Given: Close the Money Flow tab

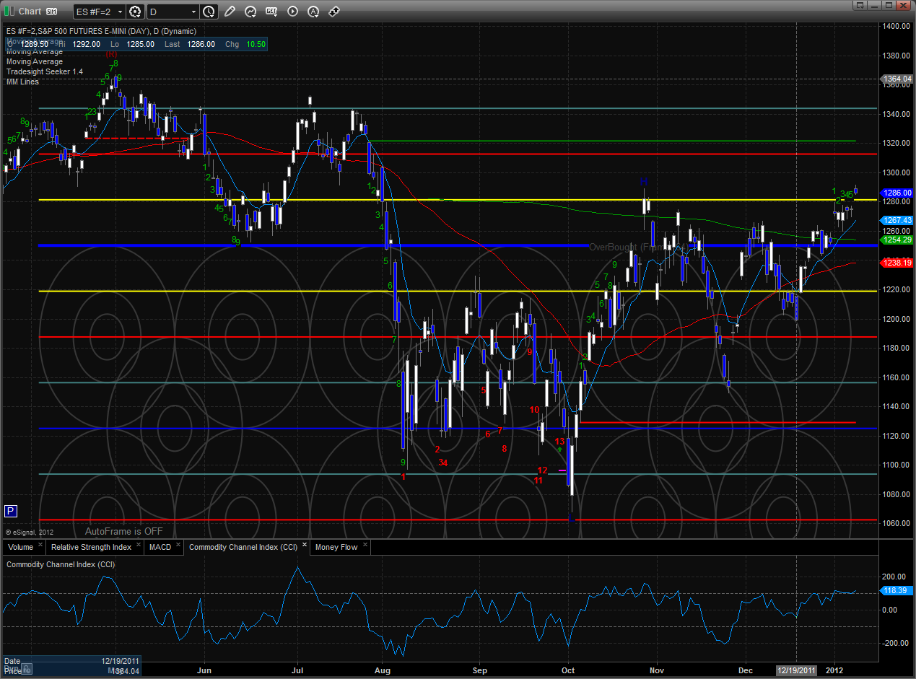Looking at the screenshot, I should (365, 546).
